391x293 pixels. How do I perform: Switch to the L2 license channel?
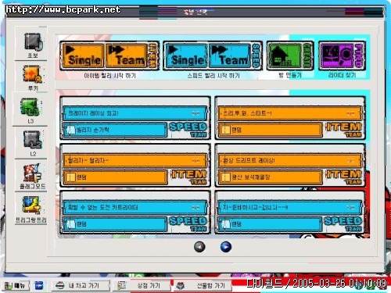pyautogui.click(x=33, y=139)
